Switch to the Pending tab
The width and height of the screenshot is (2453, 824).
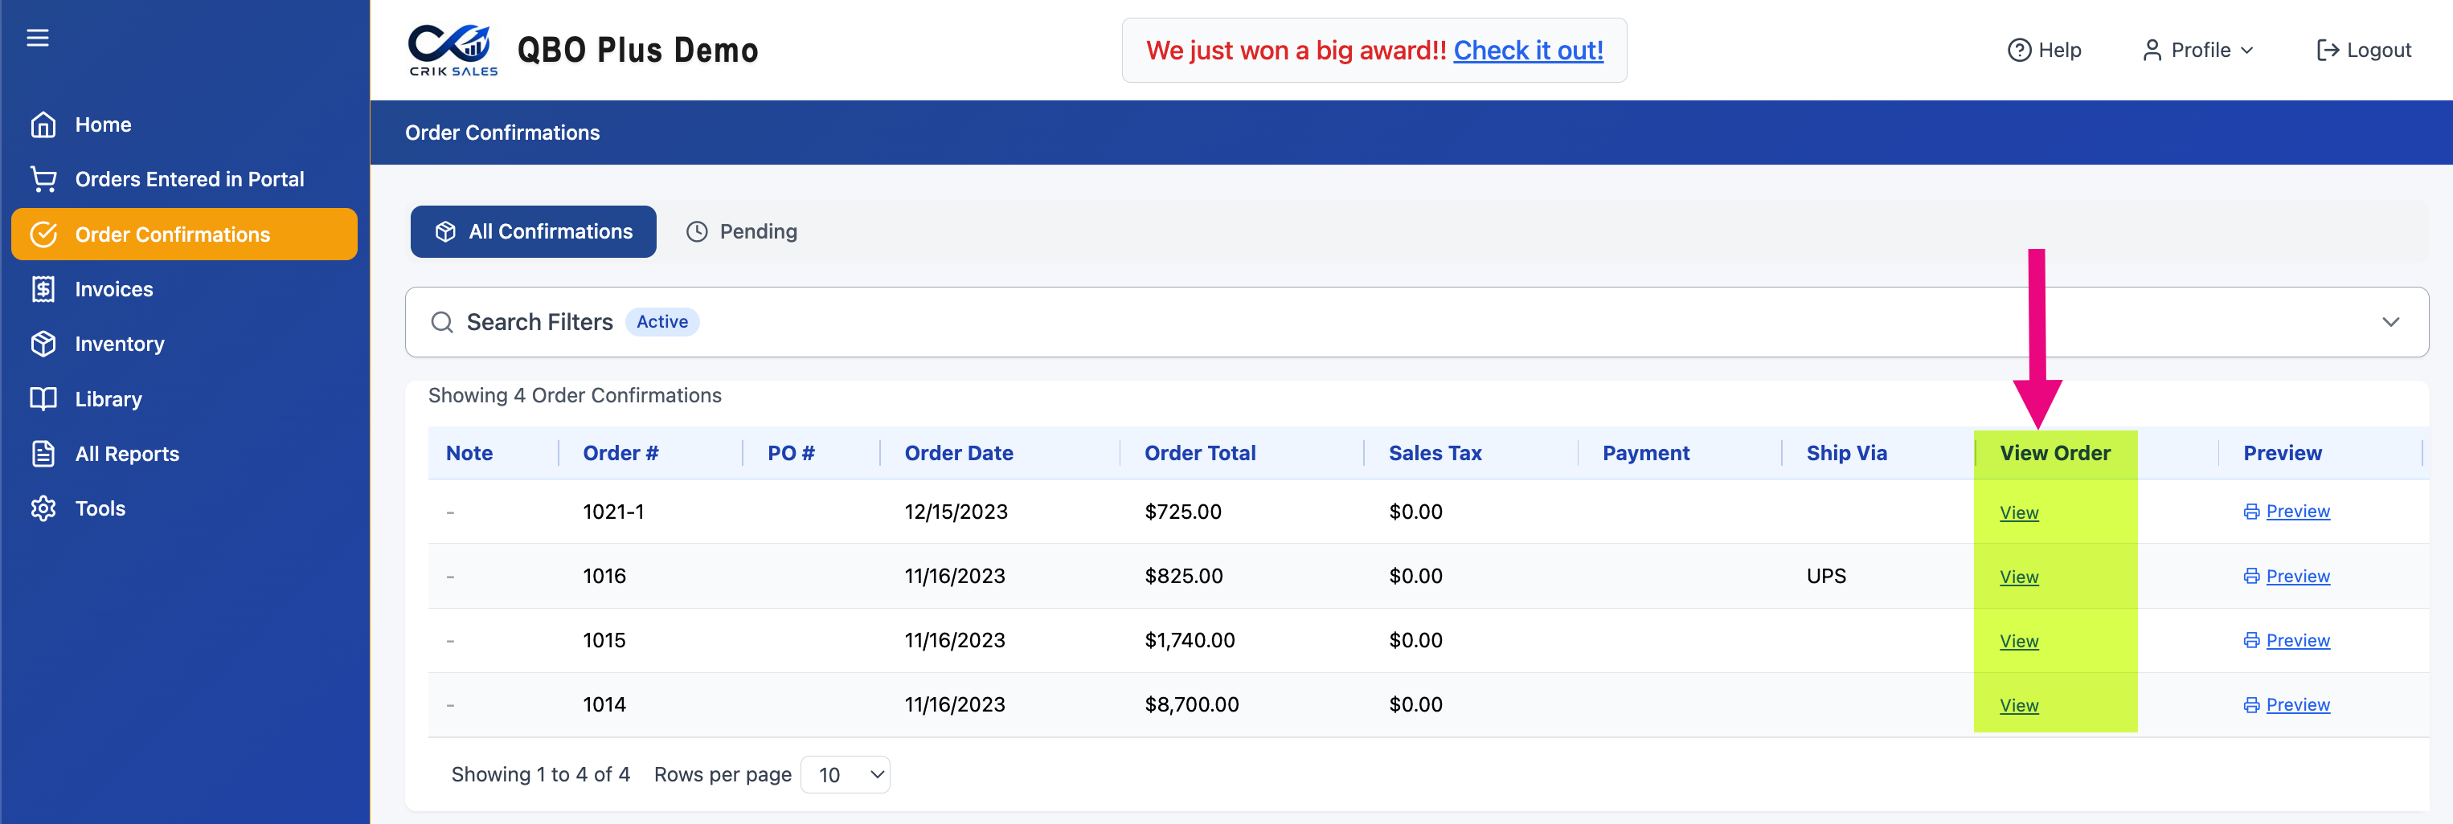click(x=742, y=231)
